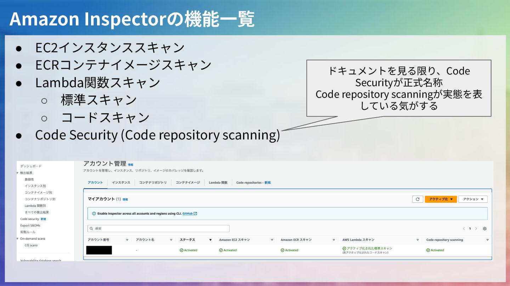The height and width of the screenshot is (286, 510).
Task: Click the slide title Amazon Inspectorの機能一覧
Action: click(x=132, y=19)
